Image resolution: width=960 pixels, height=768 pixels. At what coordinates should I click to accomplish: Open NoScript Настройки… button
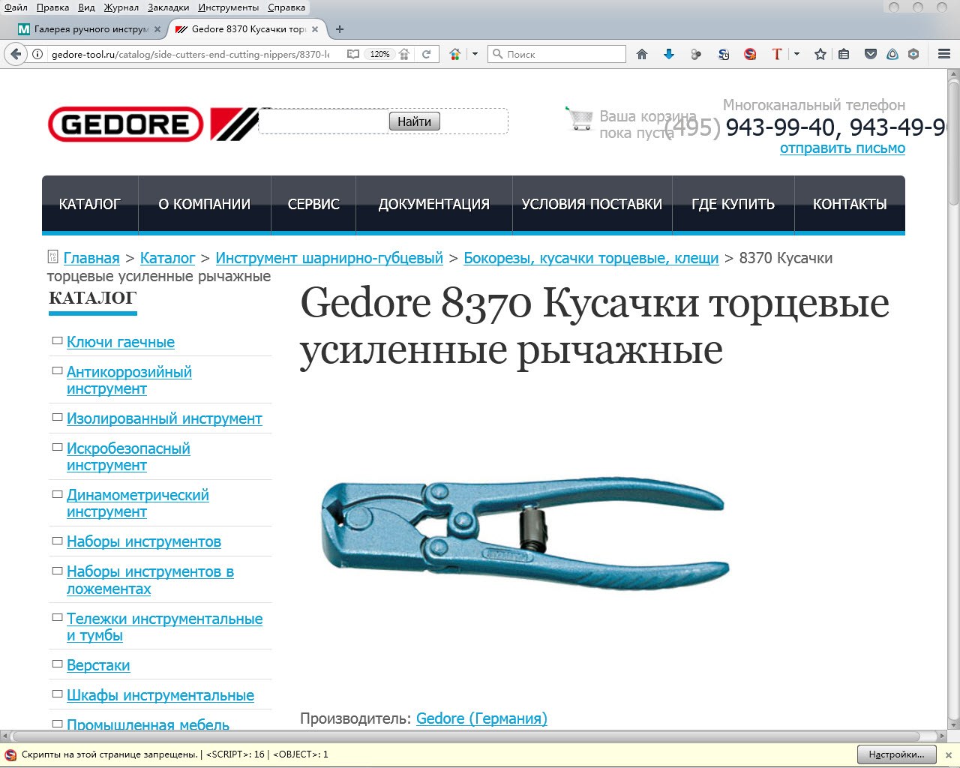(x=897, y=754)
